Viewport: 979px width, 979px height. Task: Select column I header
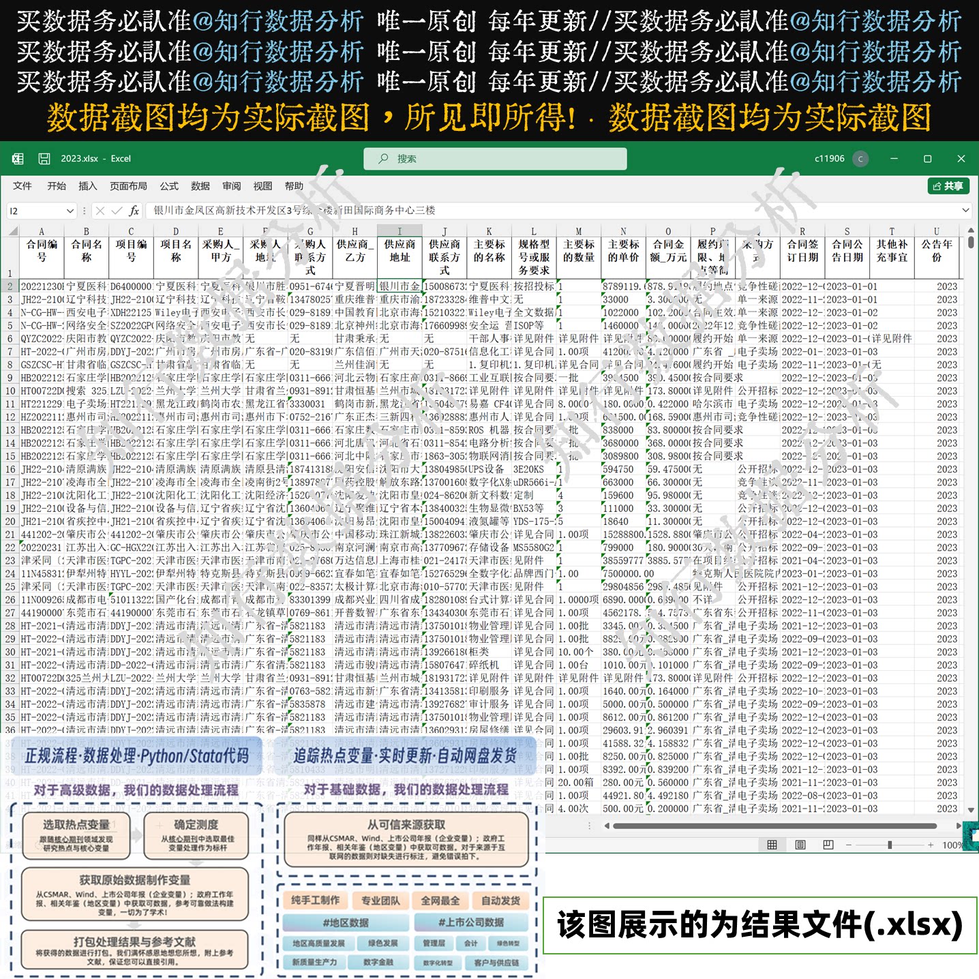400,231
